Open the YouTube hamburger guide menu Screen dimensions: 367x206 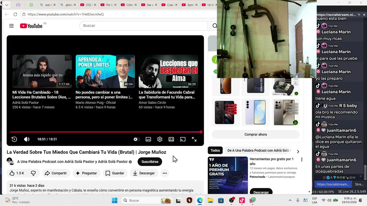pyautogui.click(x=11, y=26)
